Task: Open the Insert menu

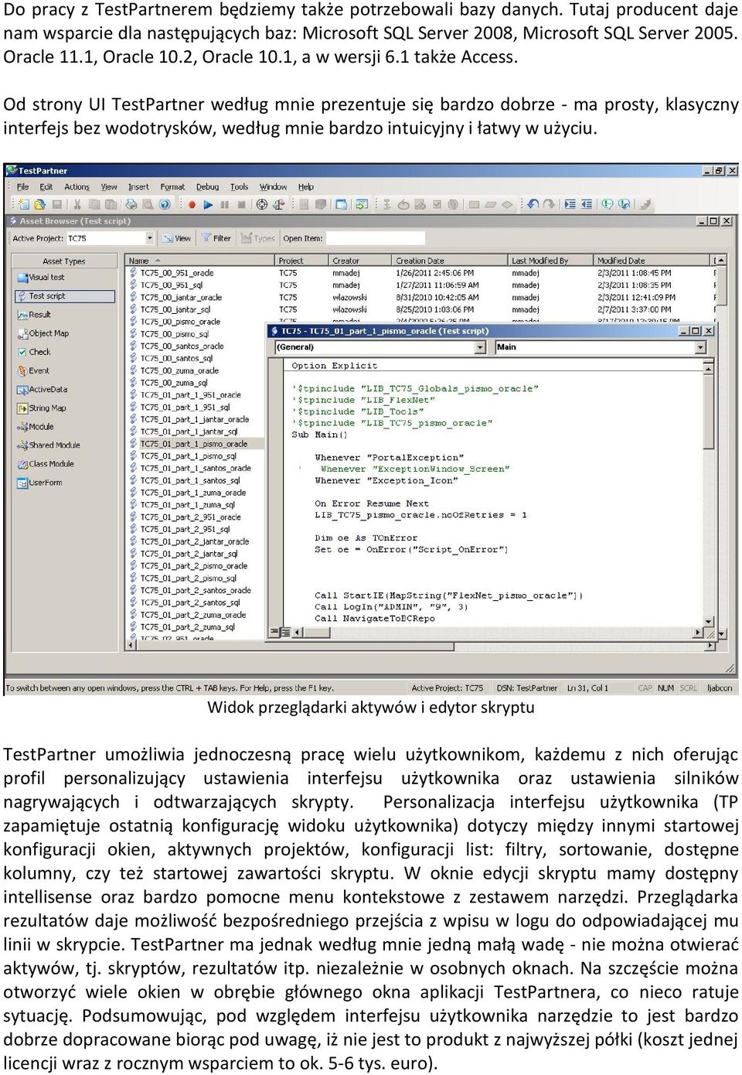Action: tap(138, 186)
